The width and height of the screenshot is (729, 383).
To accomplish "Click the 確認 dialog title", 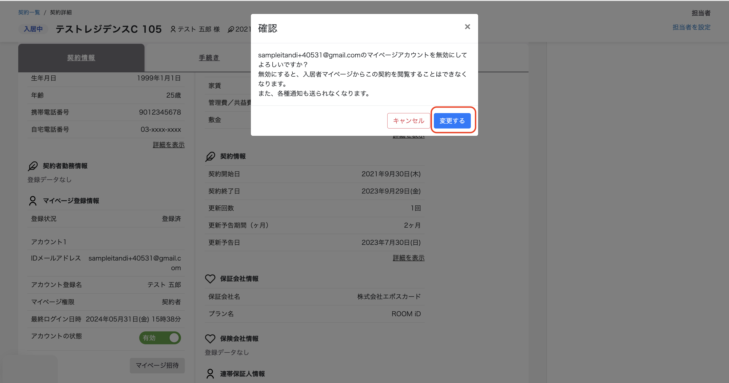I will click(268, 28).
